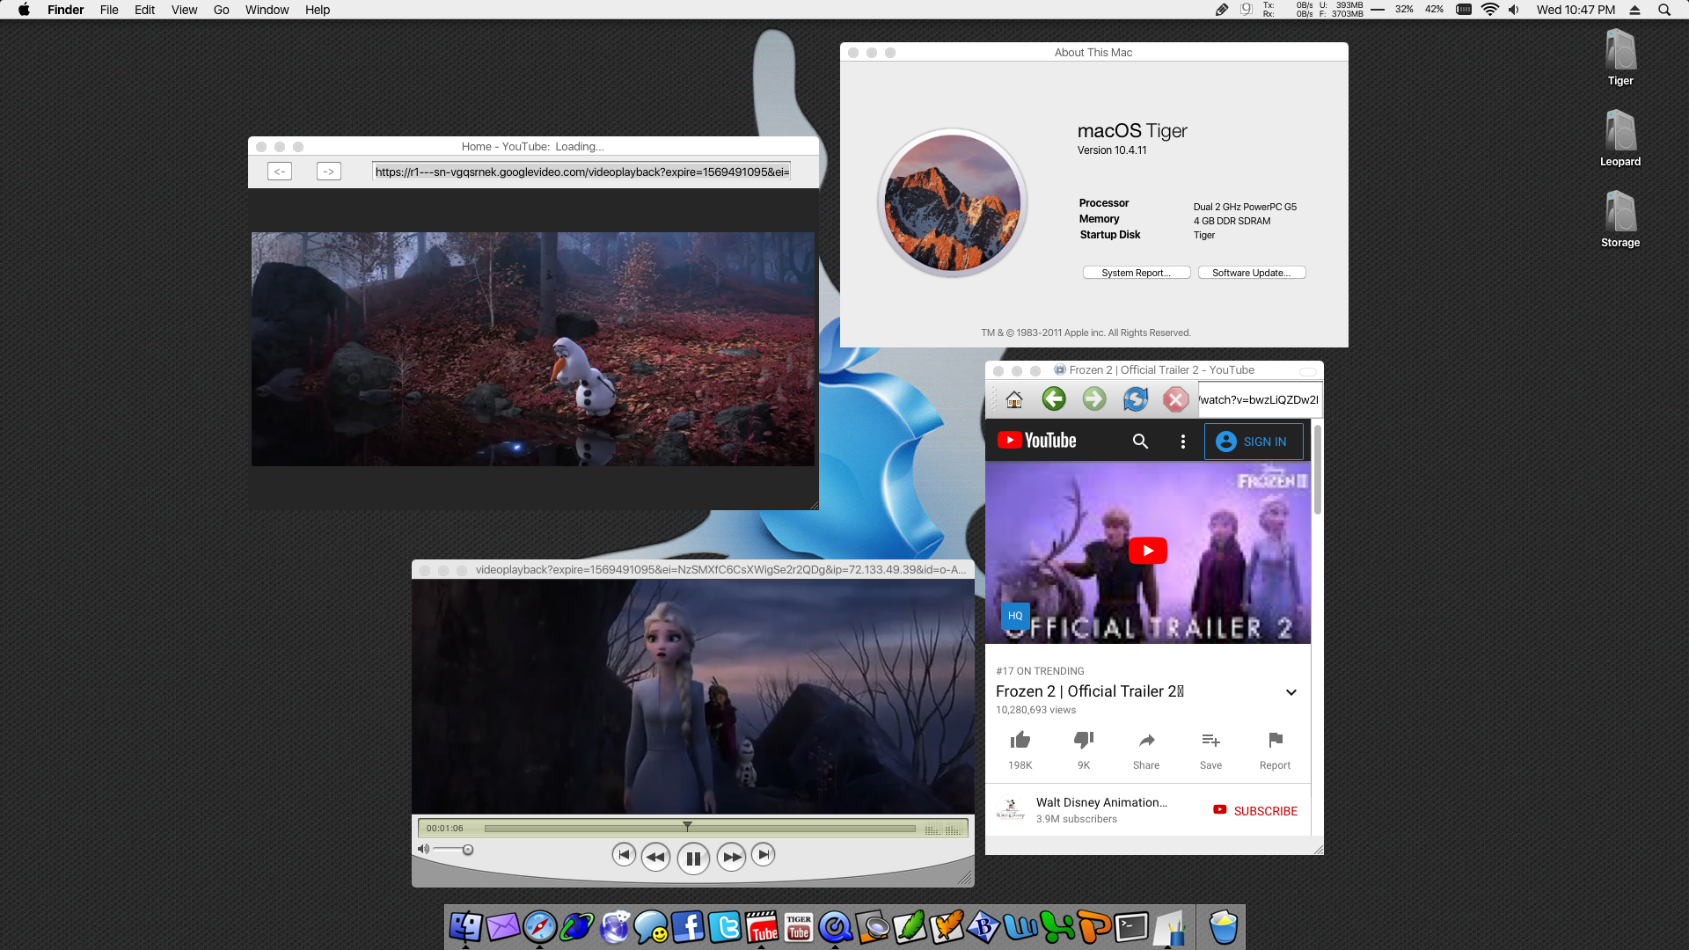Click the System Report... button
The image size is (1689, 950).
click(x=1136, y=273)
